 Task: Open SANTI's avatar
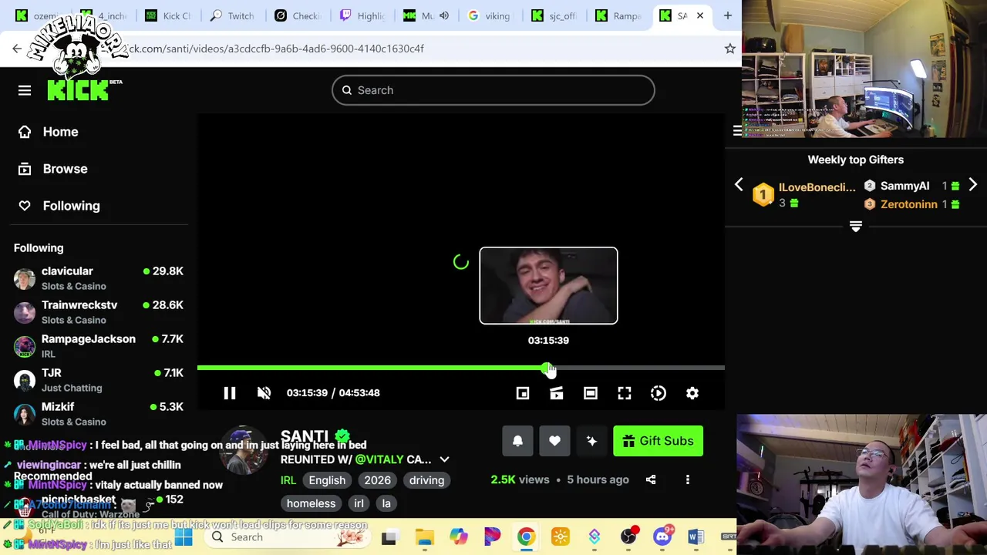click(x=244, y=450)
